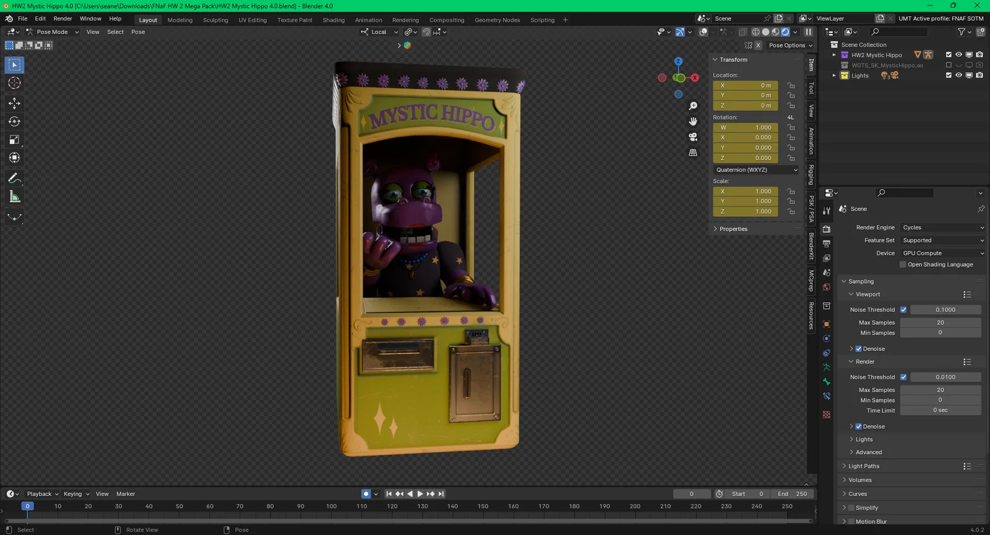This screenshot has height=535, width=990.
Task: Jump to timeline start frame
Action: coord(389,494)
